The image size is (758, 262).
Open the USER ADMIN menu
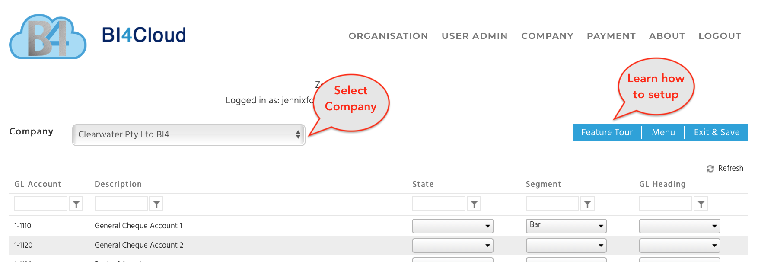[475, 36]
